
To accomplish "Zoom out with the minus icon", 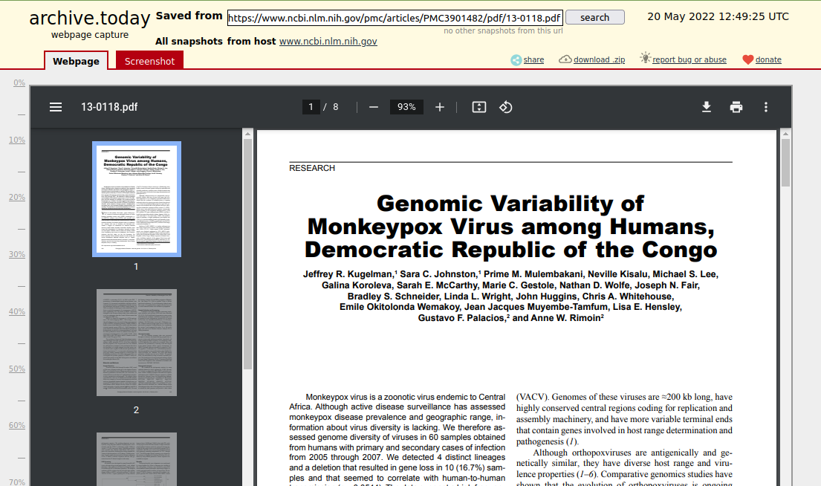I will (x=373, y=107).
